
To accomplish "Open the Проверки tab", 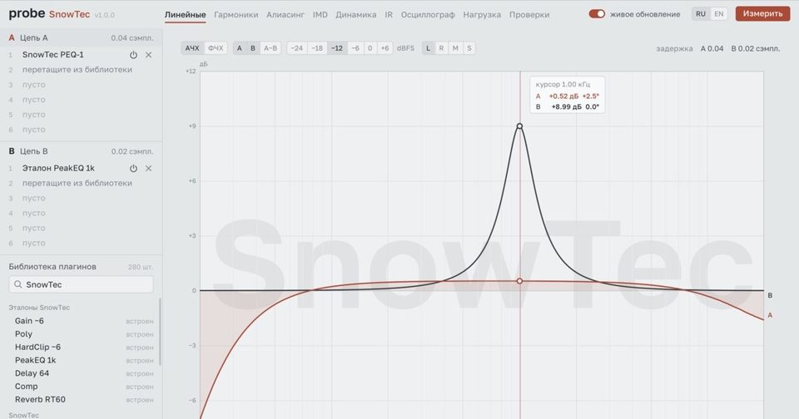I will 529,15.
